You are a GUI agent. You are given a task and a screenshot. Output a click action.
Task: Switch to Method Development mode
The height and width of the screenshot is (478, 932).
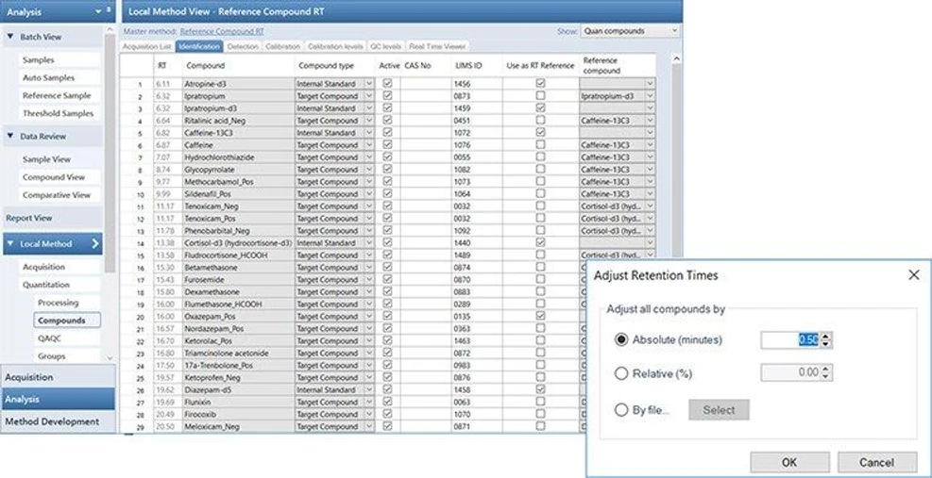pyautogui.click(x=58, y=421)
